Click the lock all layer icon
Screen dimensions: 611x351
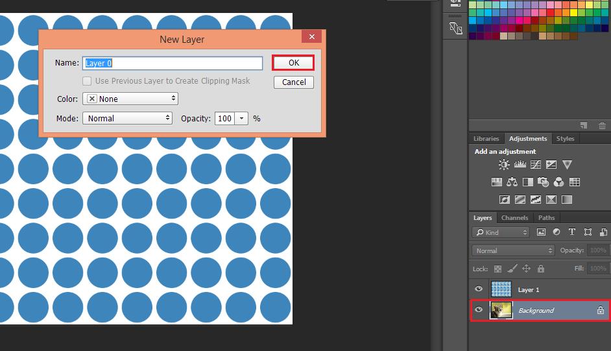(541, 269)
